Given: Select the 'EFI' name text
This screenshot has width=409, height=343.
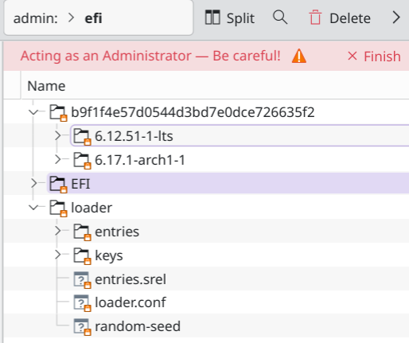Looking at the screenshot, I should coord(80,184).
